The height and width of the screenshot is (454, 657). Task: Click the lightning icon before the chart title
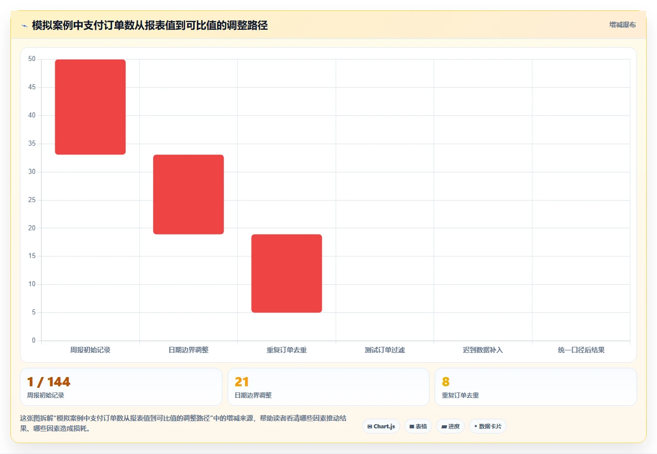pyautogui.click(x=24, y=25)
